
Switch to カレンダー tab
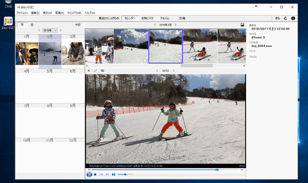(x=130, y=18)
